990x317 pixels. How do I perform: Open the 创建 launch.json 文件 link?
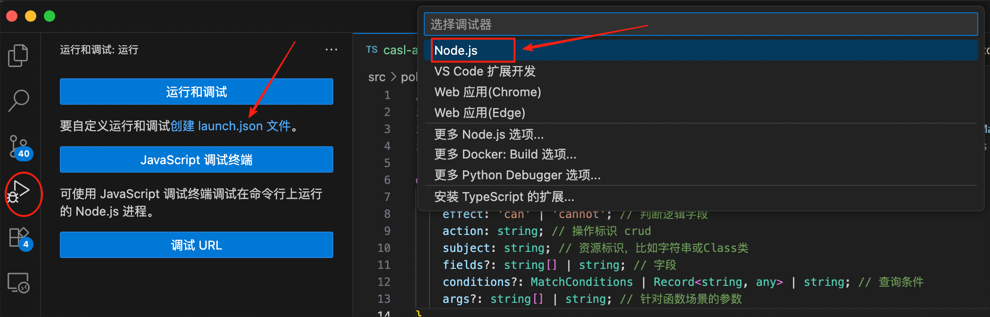coord(231,126)
